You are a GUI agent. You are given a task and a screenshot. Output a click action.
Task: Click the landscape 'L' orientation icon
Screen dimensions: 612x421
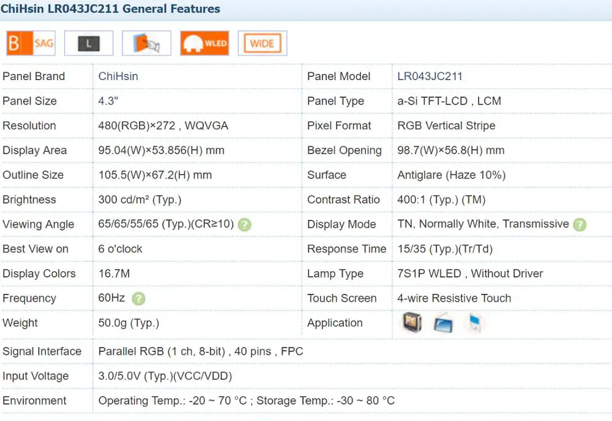(89, 43)
